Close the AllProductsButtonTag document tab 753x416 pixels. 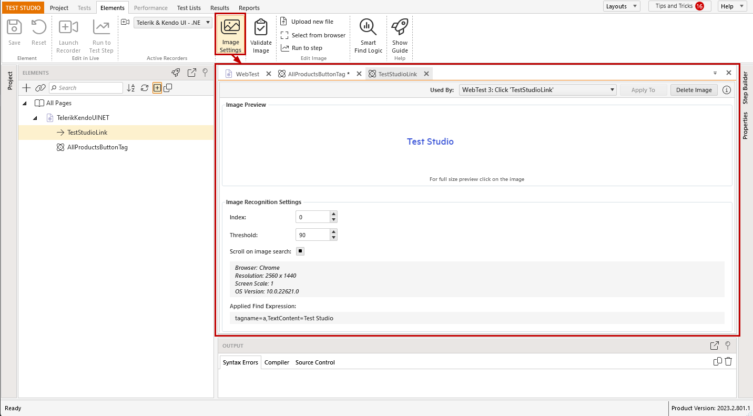click(359, 74)
